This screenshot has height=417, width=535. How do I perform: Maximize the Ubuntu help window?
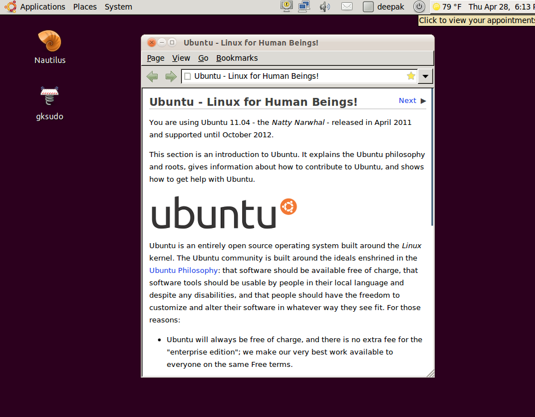point(172,42)
